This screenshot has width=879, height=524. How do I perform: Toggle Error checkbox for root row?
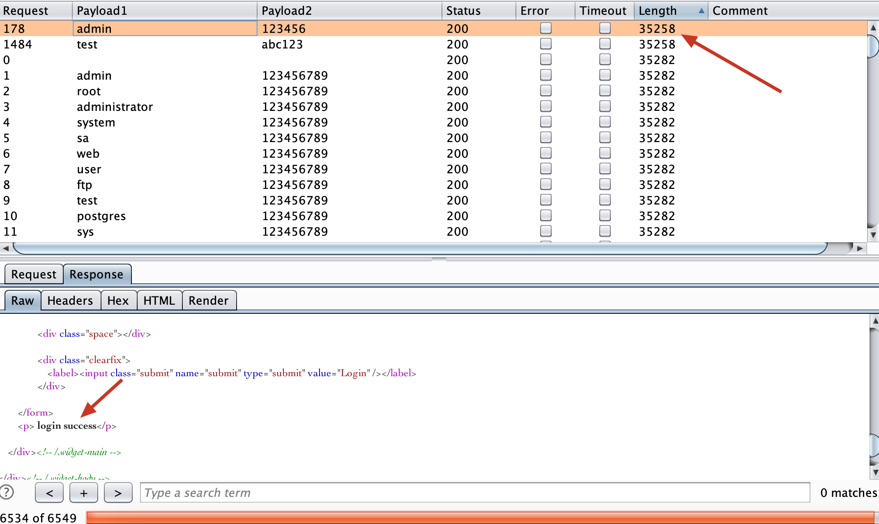tap(545, 91)
